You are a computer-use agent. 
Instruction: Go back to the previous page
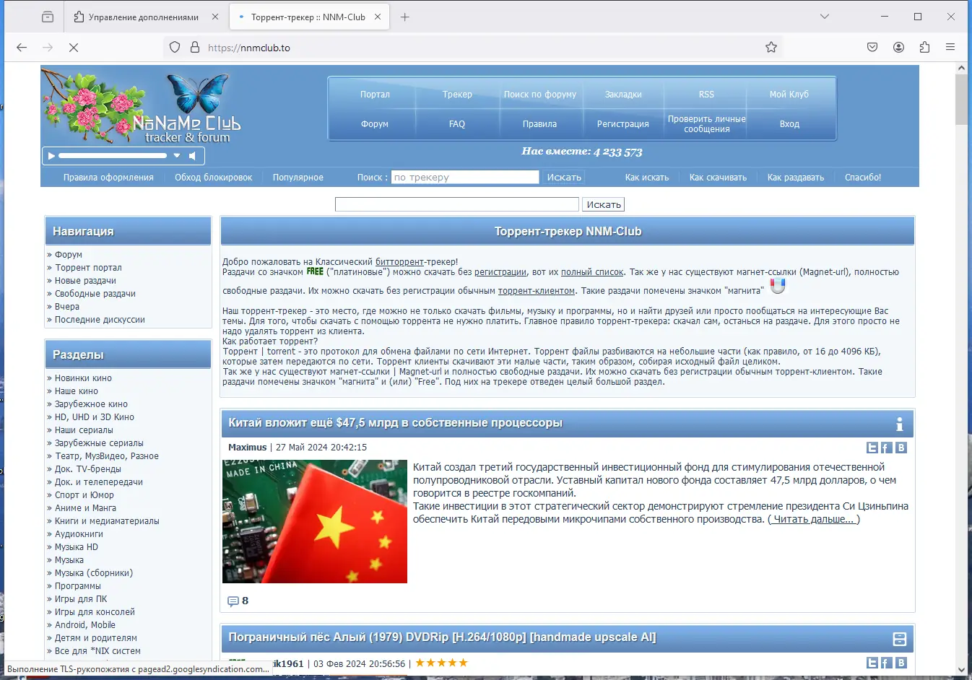click(x=22, y=48)
